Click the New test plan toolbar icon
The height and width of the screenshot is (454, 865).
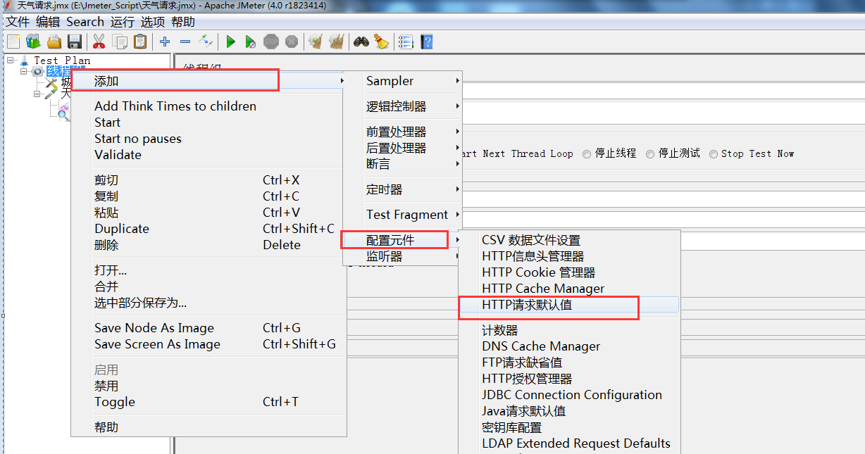[13, 42]
